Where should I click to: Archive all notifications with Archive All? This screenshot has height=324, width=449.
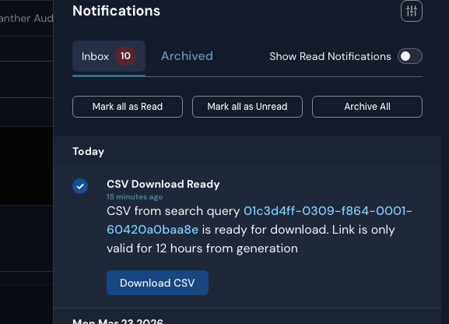367,107
